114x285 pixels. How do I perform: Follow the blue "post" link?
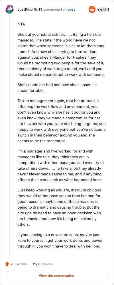coord(71,9)
